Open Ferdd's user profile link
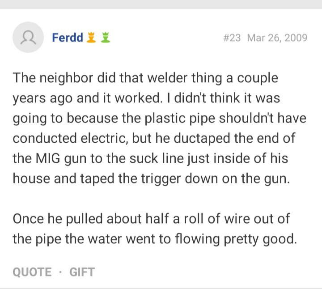The image size is (322, 289). tap(68, 38)
